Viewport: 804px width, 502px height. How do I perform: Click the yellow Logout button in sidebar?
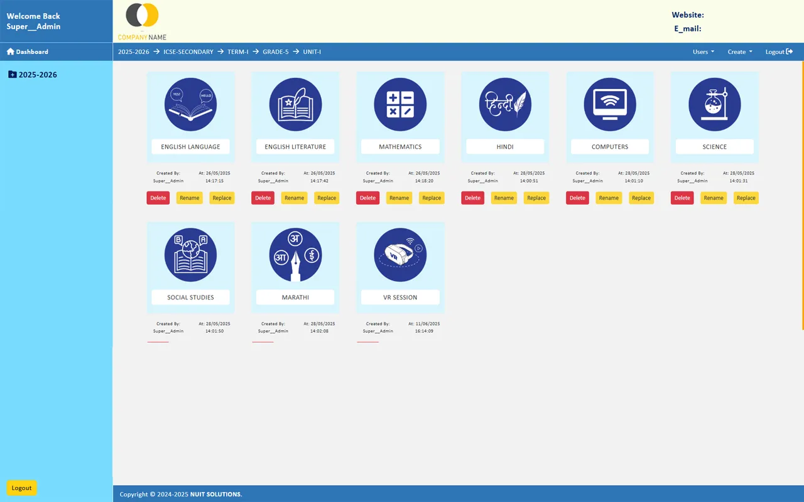[x=21, y=488]
